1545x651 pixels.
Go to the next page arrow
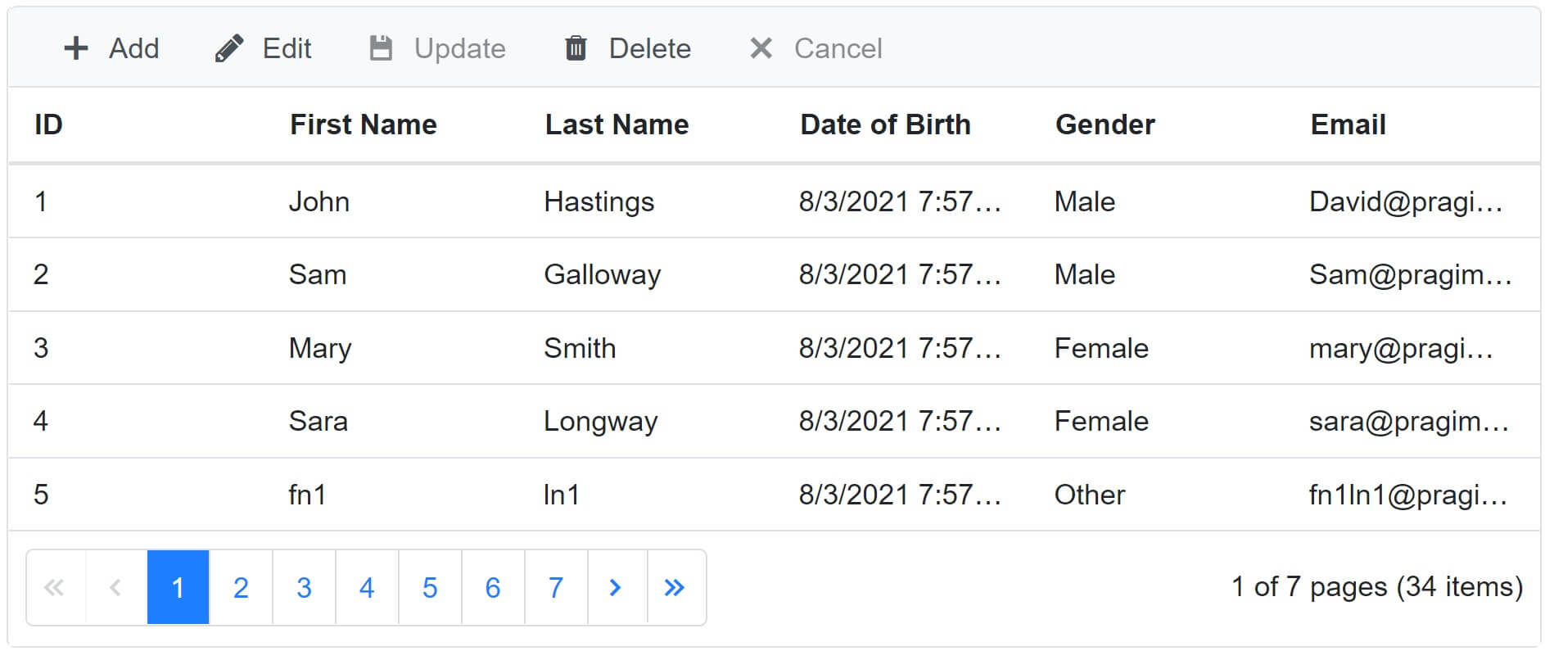[x=617, y=587]
